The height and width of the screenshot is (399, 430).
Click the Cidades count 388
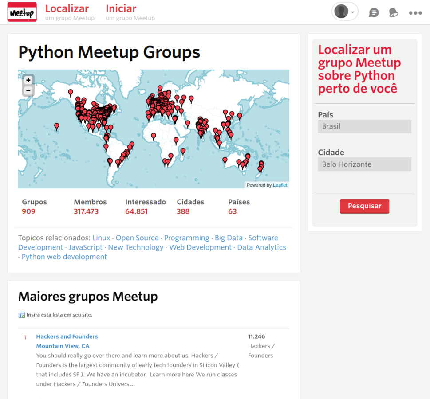click(x=183, y=211)
